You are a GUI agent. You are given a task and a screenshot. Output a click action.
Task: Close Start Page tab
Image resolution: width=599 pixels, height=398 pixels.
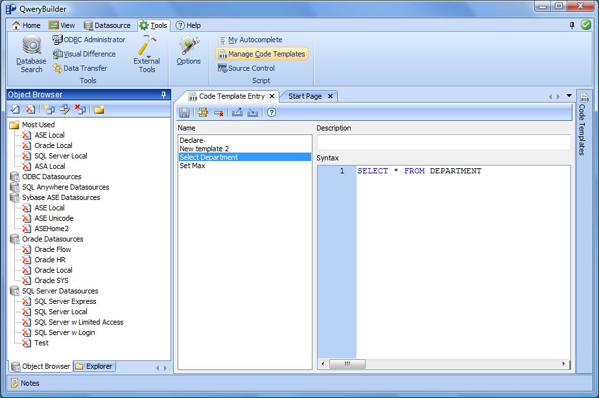330,96
